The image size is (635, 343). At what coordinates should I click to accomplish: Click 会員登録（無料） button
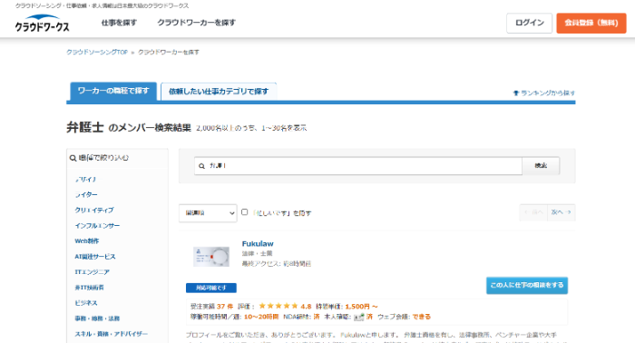(591, 23)
